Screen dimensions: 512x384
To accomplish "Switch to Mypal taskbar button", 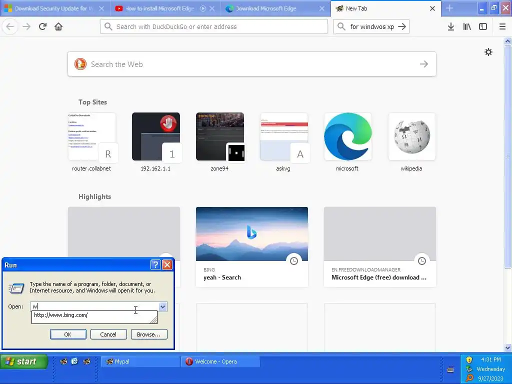I will point(140,361).
